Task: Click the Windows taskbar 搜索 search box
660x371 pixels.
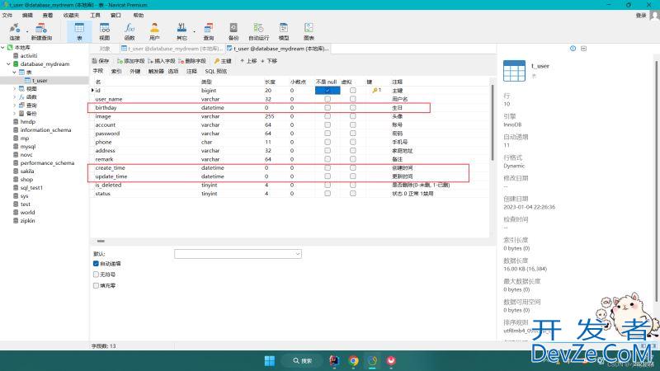Action: pyautogui.click(x=302, y=360)
